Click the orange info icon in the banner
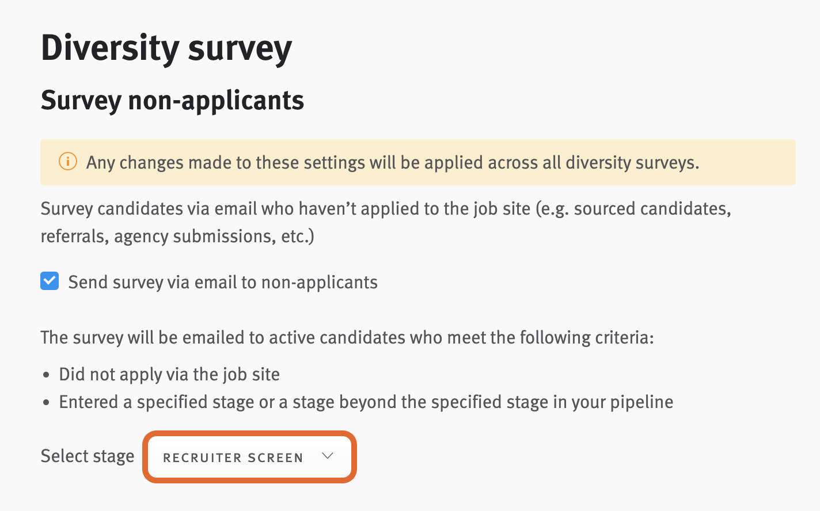The image size is (820, 511). click(67, 162)
